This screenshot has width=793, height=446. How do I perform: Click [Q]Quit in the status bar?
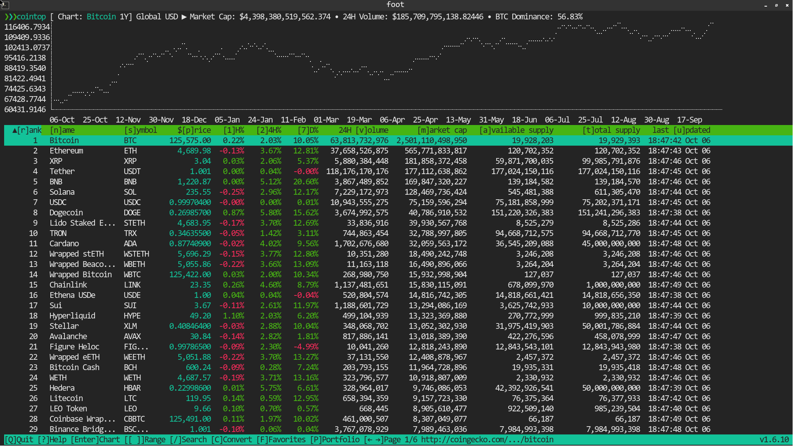[19, 440]
